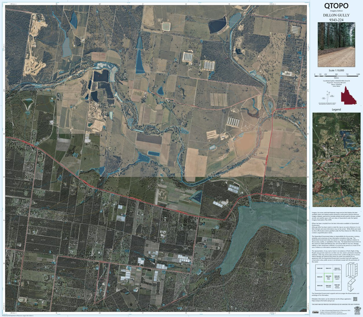363x317 pixels.
Task: Click the Queensland Government coat of arms
Action: (x=358, y=311)
